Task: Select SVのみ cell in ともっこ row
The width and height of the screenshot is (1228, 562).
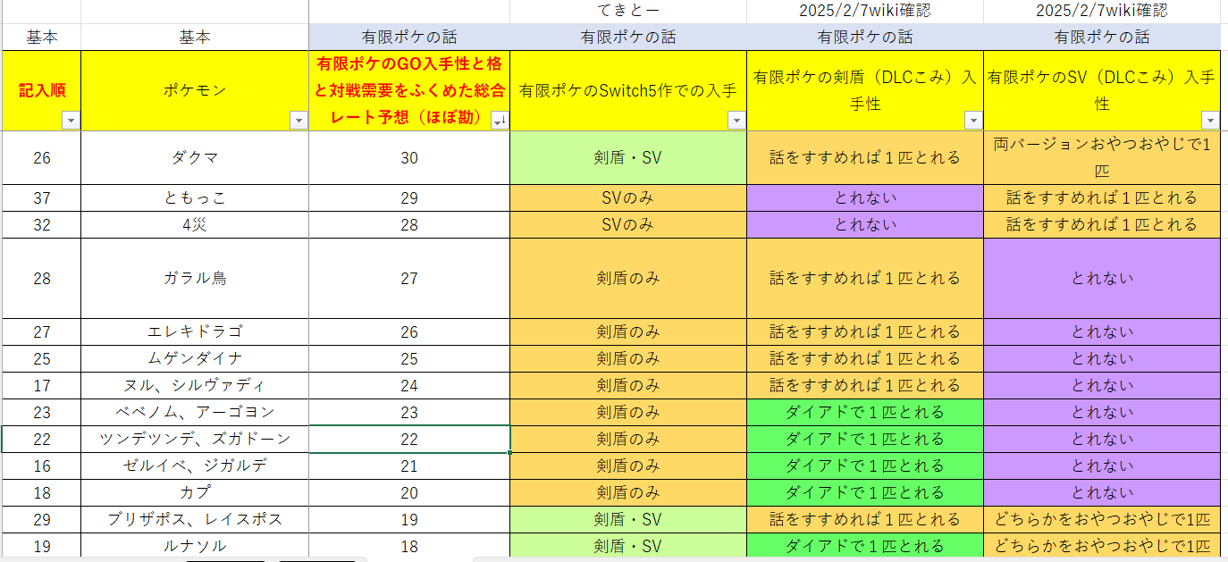Action: coord(628,198)
